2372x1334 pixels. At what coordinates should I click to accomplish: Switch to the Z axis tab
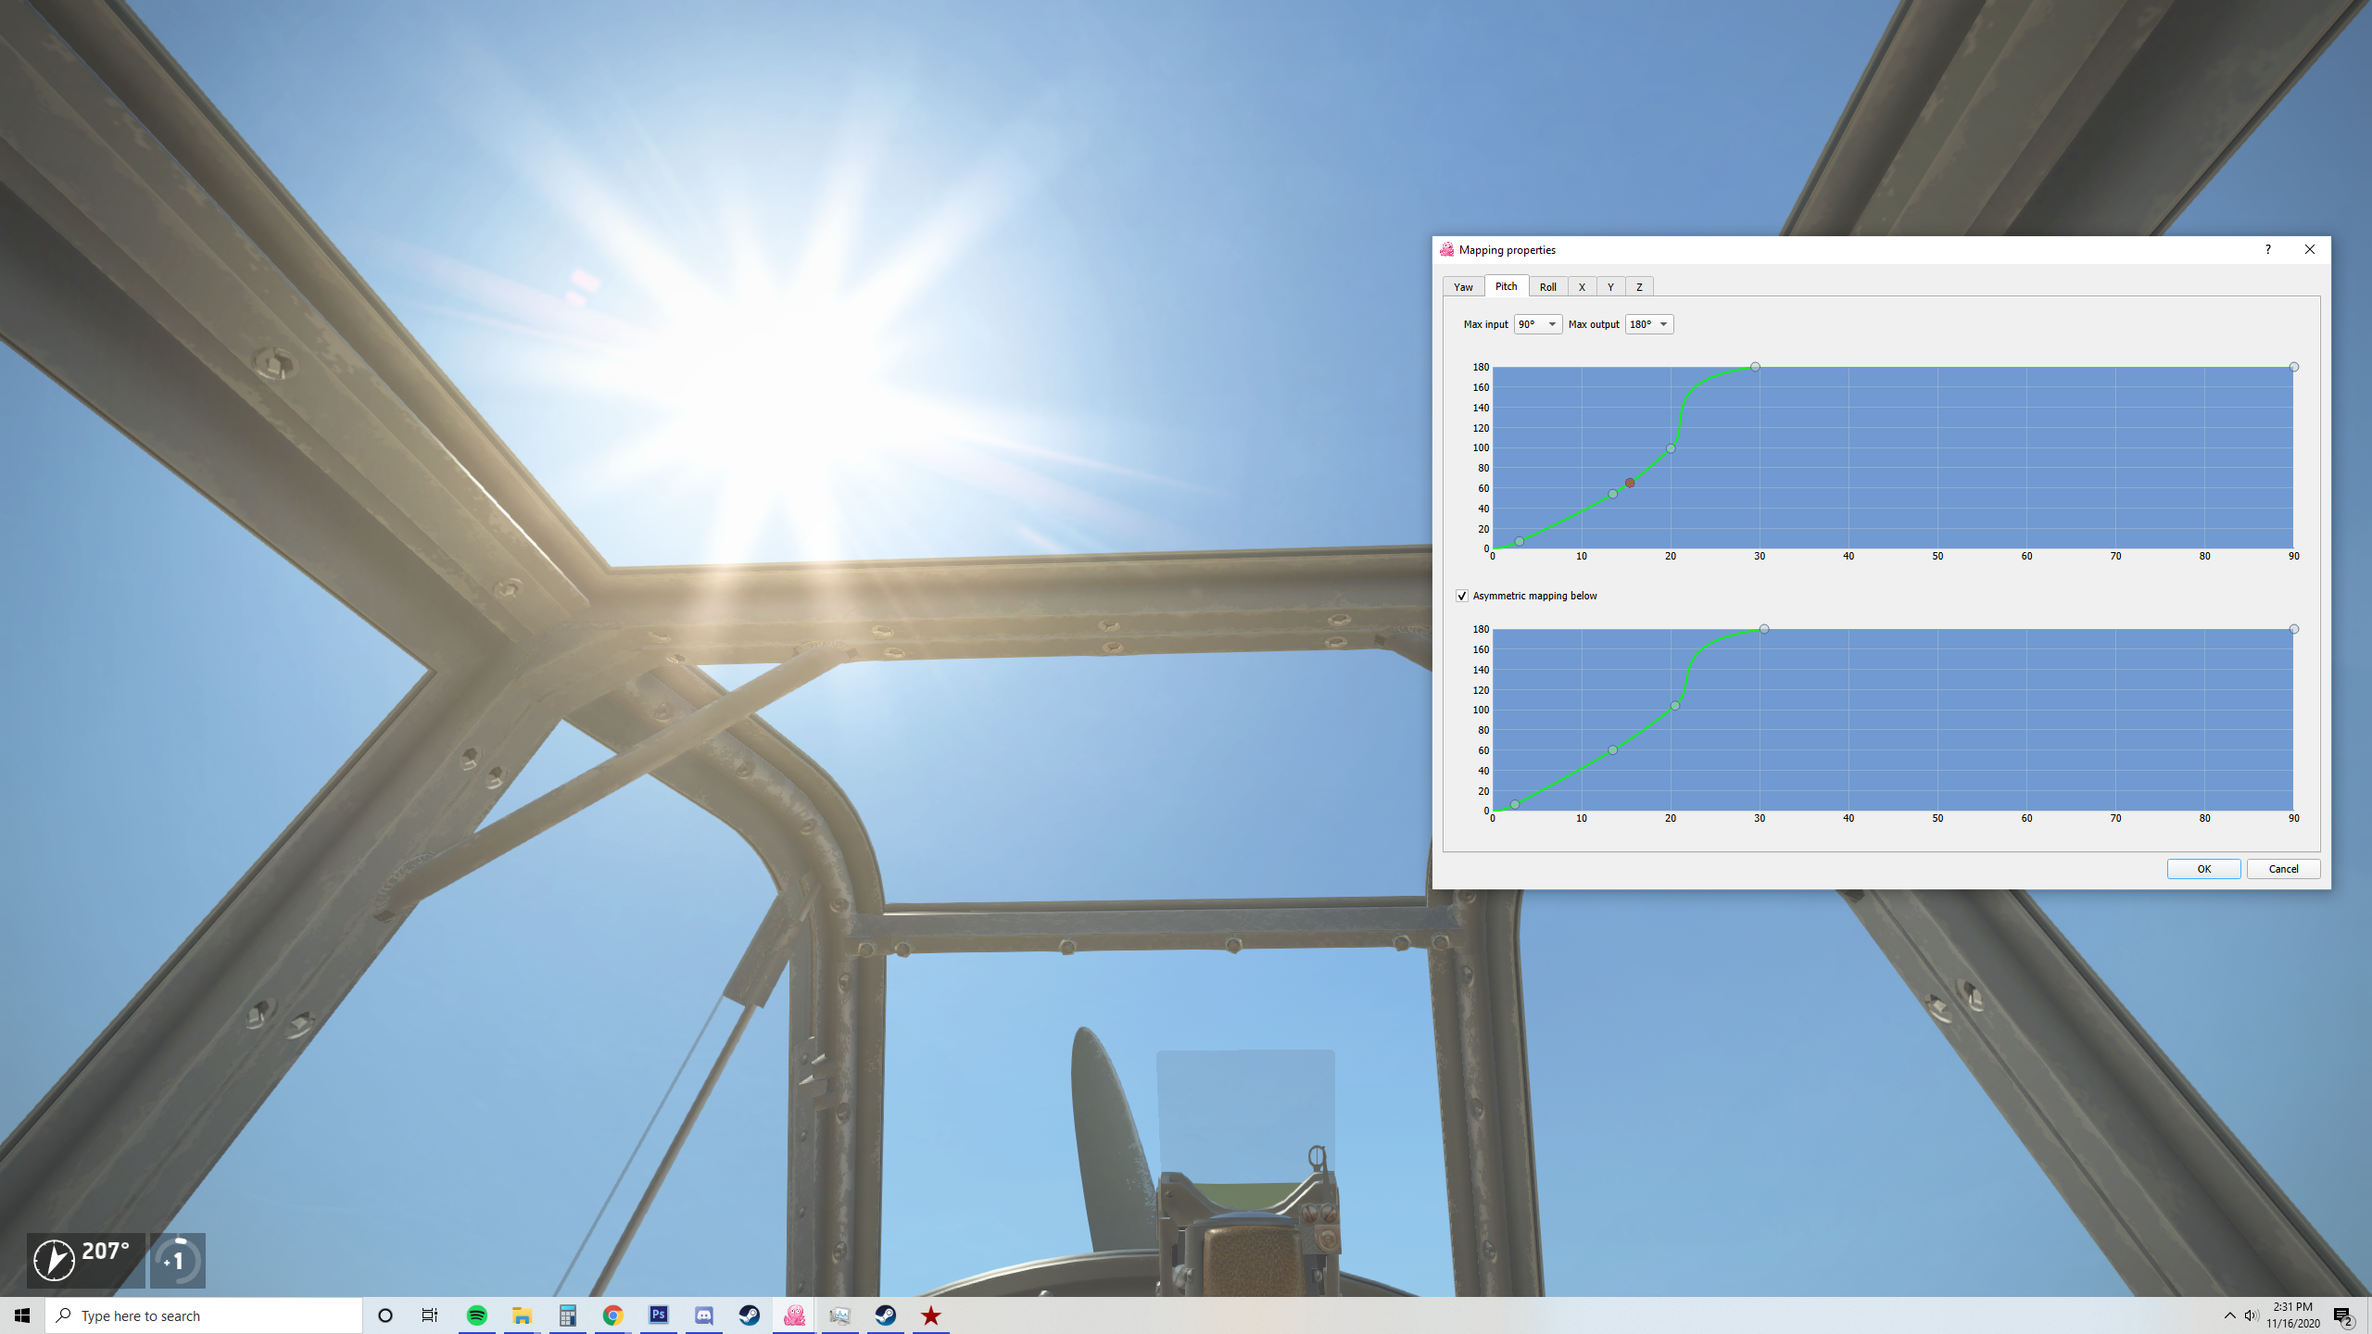tap(1639, 286)
